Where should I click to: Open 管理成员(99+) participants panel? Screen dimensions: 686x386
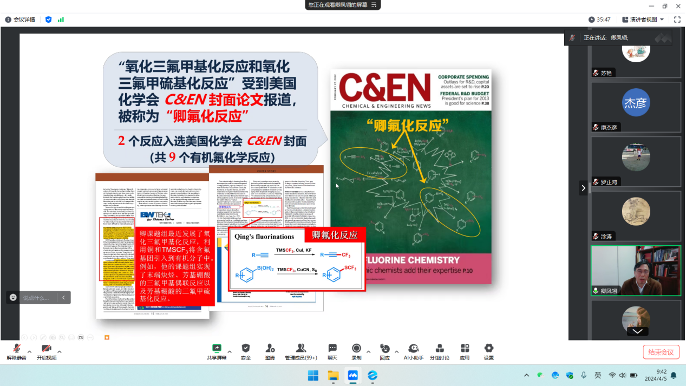click(x=301, y=351)
